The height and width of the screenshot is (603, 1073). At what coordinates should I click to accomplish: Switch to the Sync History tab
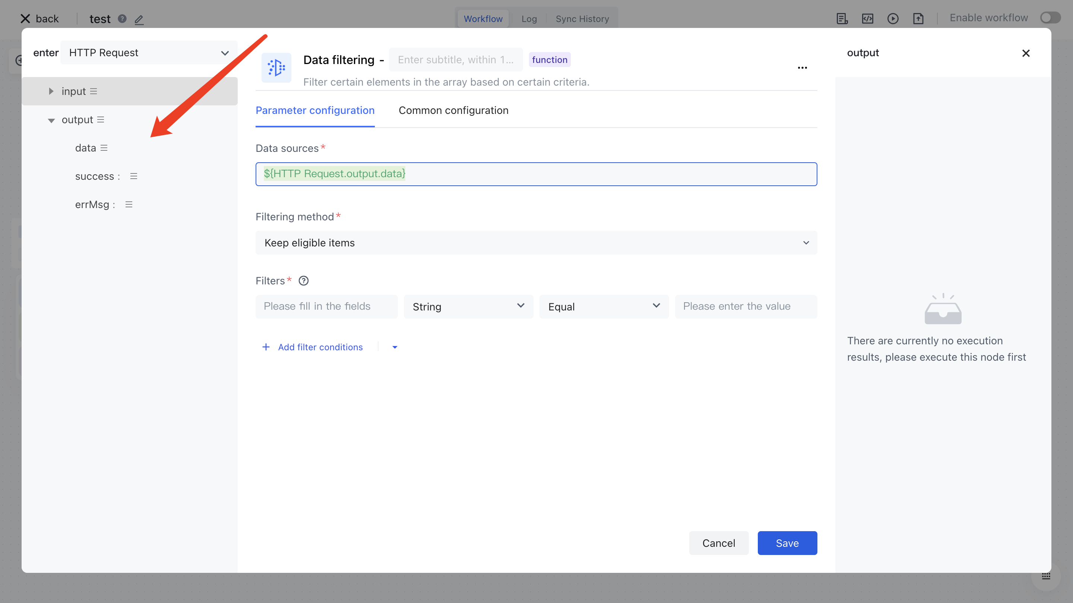(x=582, y=19)
